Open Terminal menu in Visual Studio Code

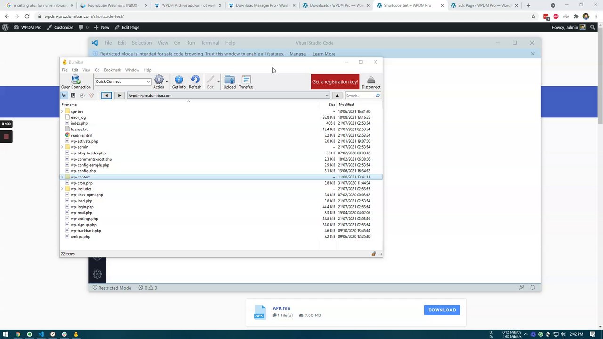pos(210,43)
